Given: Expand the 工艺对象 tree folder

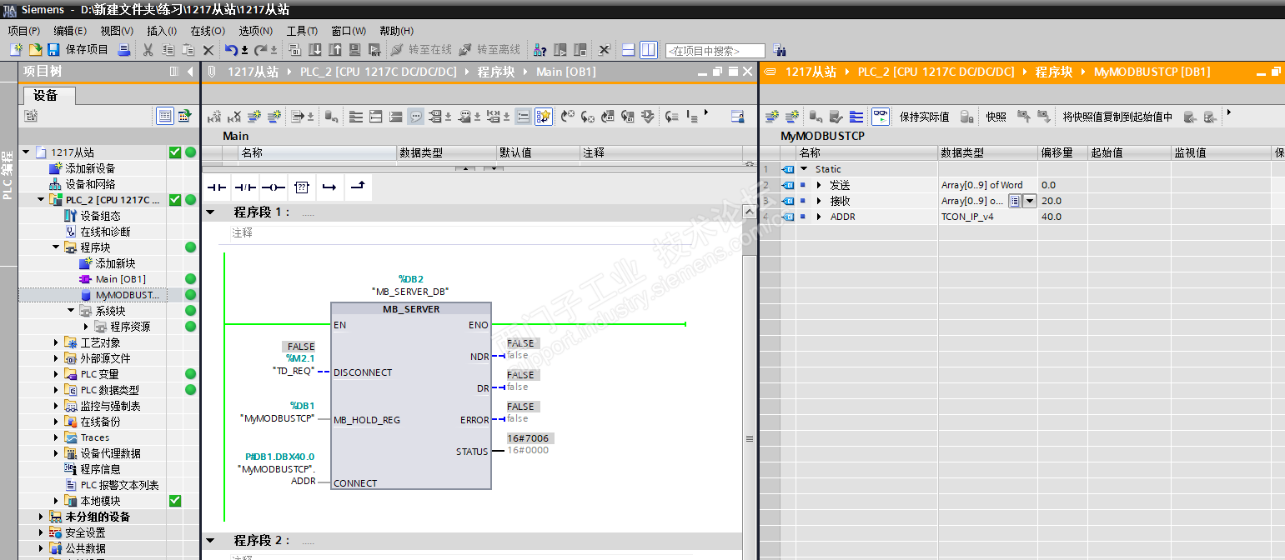Looking at the screenshot, I should [56, 342].
